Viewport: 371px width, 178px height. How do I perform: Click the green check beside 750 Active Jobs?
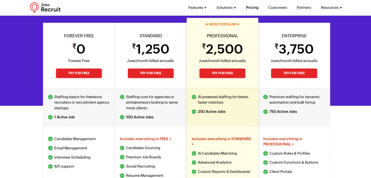pyautogui.click(x=266, y=112)
